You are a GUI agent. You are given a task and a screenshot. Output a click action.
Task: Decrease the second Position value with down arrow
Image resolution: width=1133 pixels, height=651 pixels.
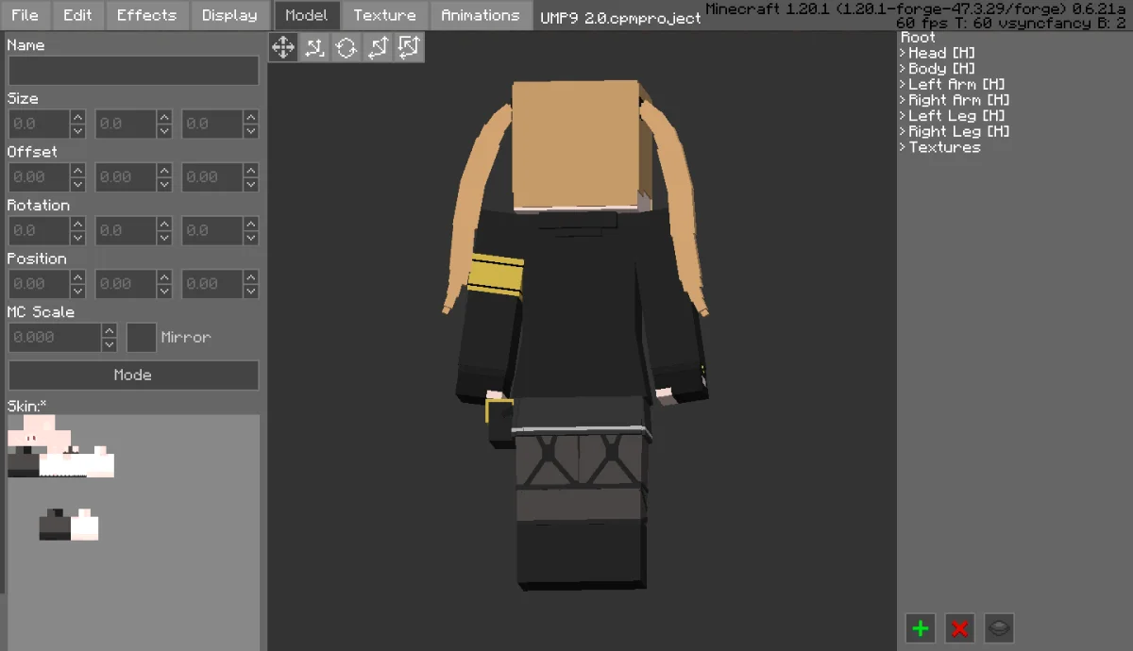[164, 292]
